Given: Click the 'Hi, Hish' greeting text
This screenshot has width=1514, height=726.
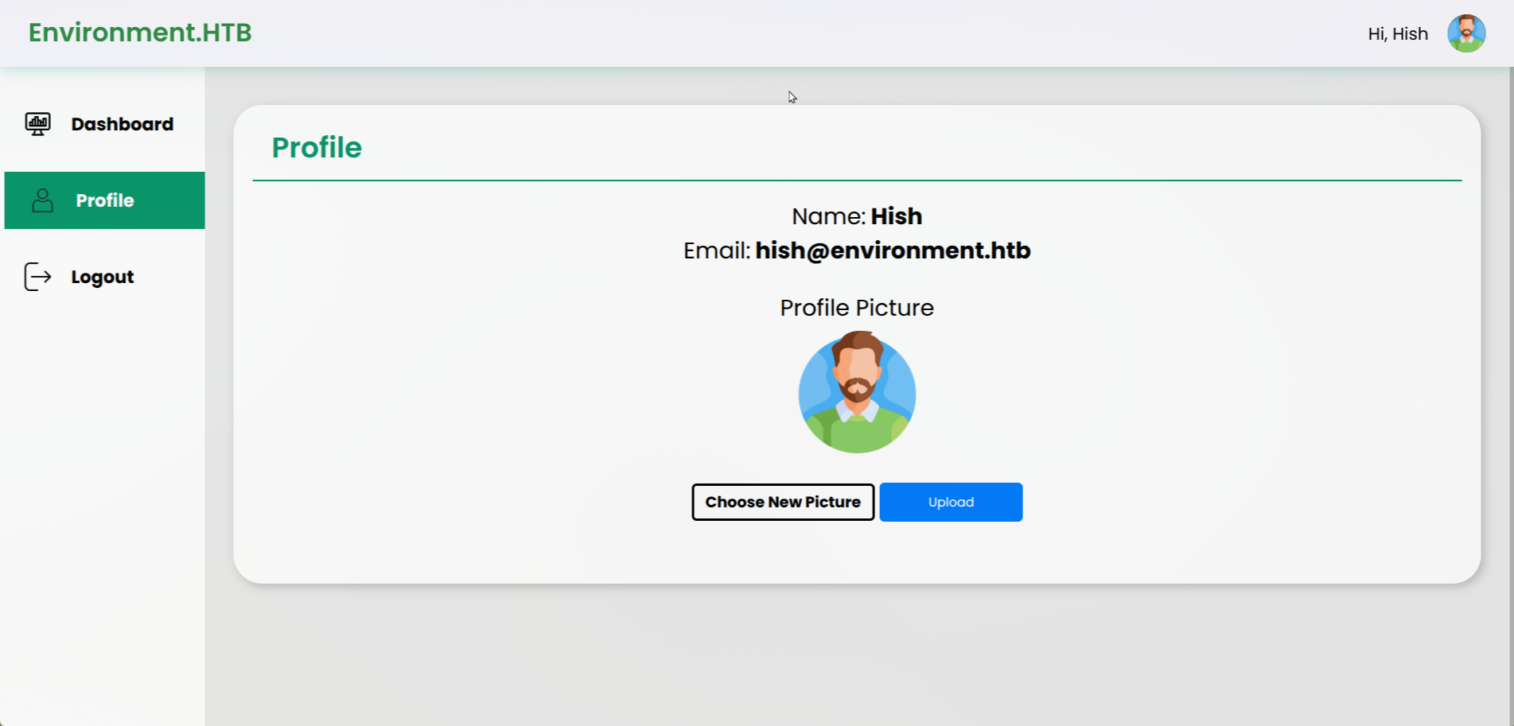Looking at the screenshot, I should tap(1397, 34).
